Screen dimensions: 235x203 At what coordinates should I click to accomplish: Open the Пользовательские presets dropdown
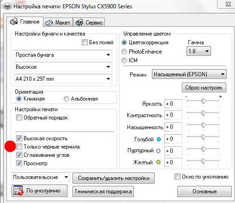[41, 177]
